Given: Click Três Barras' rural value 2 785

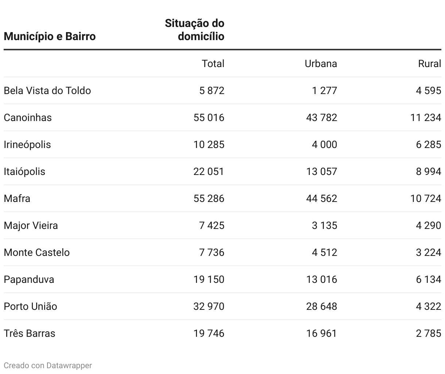Looking at the screenshot, I should coord(428,334).
